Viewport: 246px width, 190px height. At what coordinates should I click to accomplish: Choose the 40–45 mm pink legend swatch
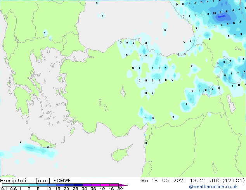point(105,185)
